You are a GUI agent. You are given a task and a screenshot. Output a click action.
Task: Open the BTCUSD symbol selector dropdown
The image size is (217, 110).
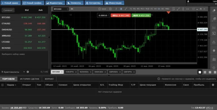click(x=61, y=9)
